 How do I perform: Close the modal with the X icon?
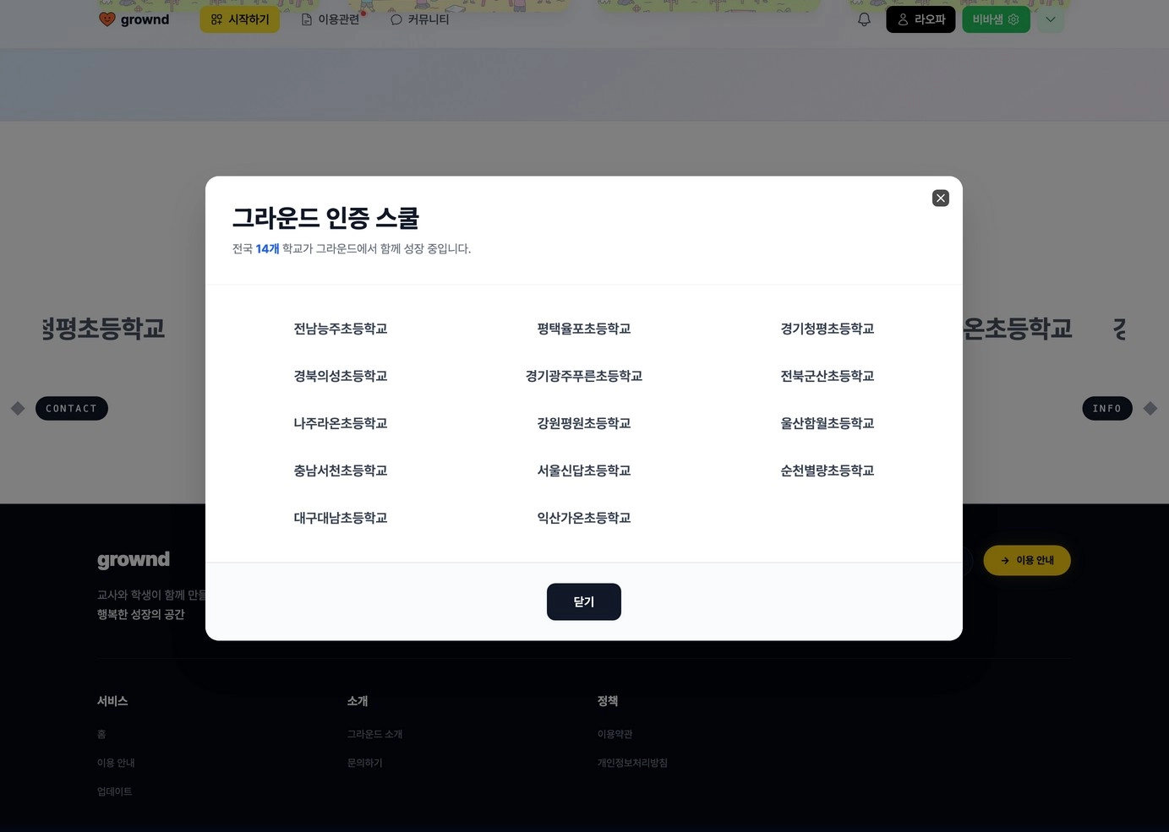[x=940, y=198]
